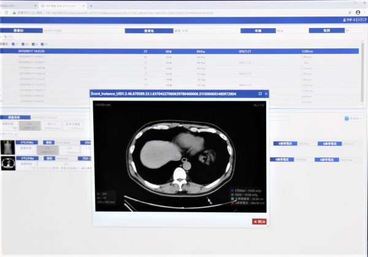Switch to the first browser tab
This screenshot has width=368, height=257.
[18, 4]
